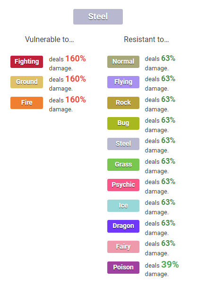Click the Steel badge in the resistances list
The width and height of the screenshot is (198, 286).
(x=123, y=144)
